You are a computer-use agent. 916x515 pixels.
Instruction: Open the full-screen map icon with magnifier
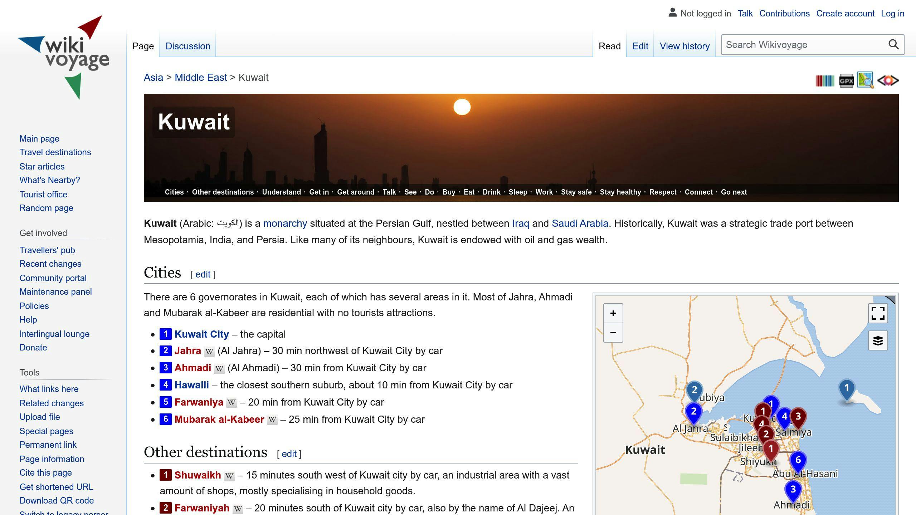coord(865,80)
